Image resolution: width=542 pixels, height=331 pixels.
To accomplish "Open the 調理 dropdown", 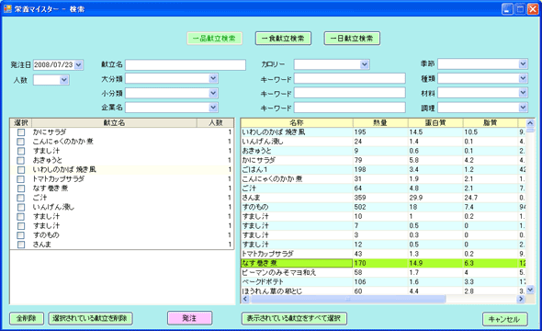I will click(x=523, y=108).
